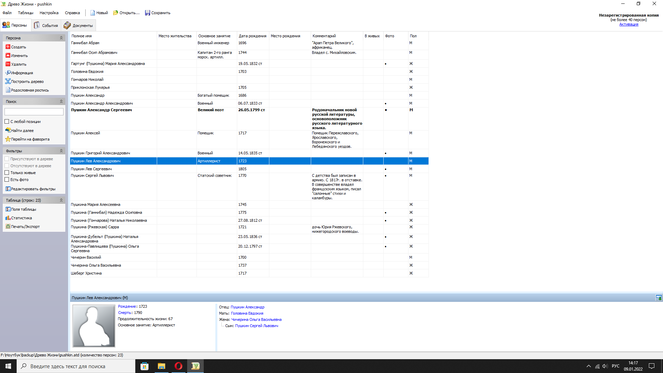Open the Настройка menu
This screenshot has width=663, height=373.
tap(49, 13)
